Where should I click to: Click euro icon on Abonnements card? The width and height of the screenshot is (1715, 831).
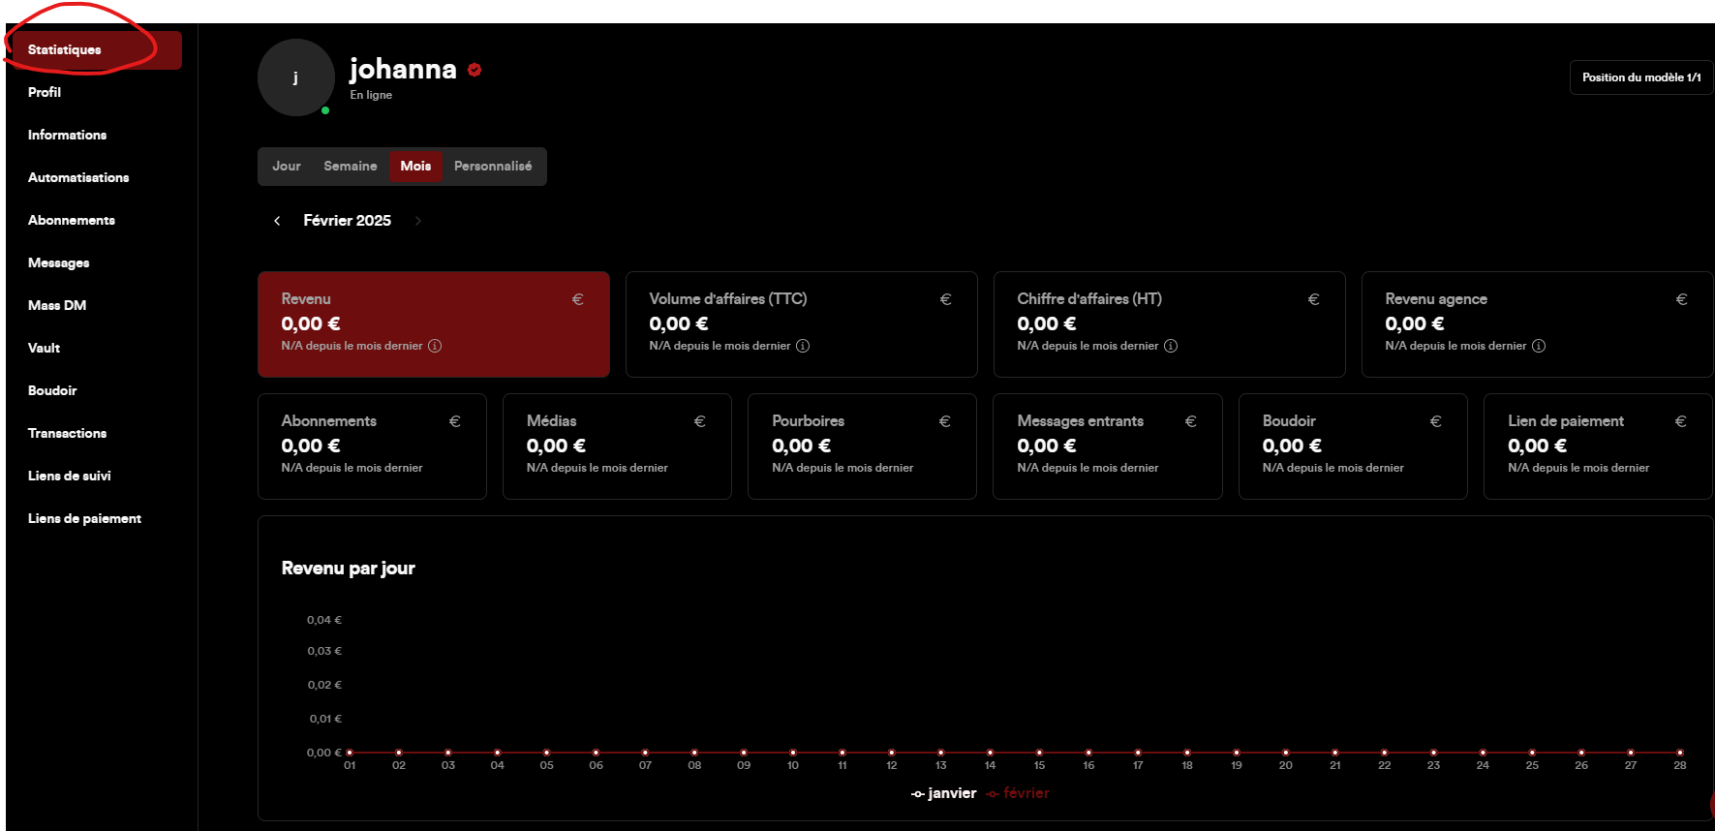pyautogui.click(x=455, y=421)
